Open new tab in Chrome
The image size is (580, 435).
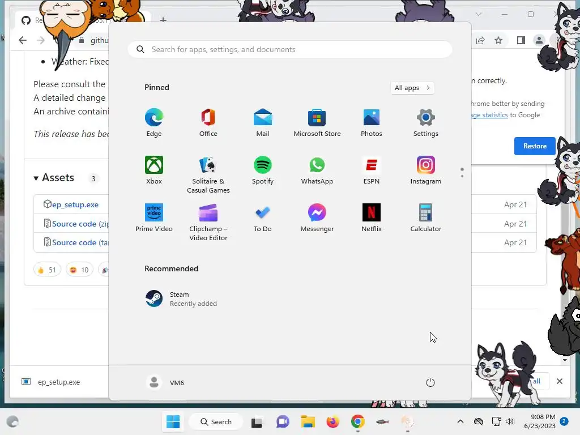(163, 19)
